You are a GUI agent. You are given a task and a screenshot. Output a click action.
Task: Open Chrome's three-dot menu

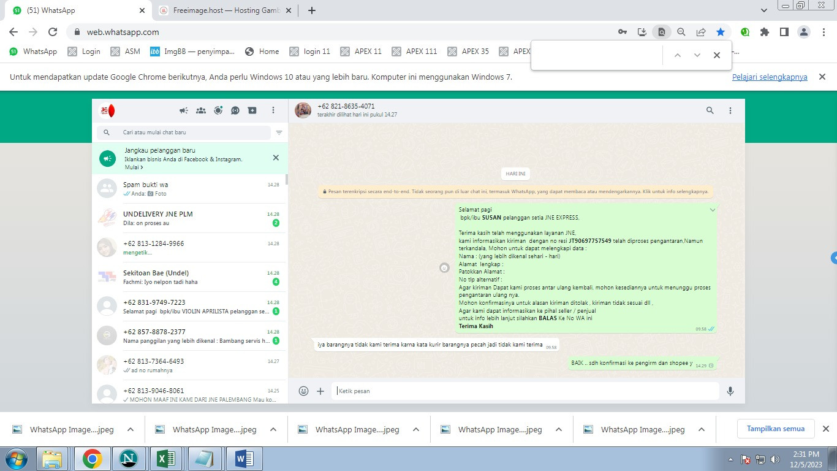[823, 32]
